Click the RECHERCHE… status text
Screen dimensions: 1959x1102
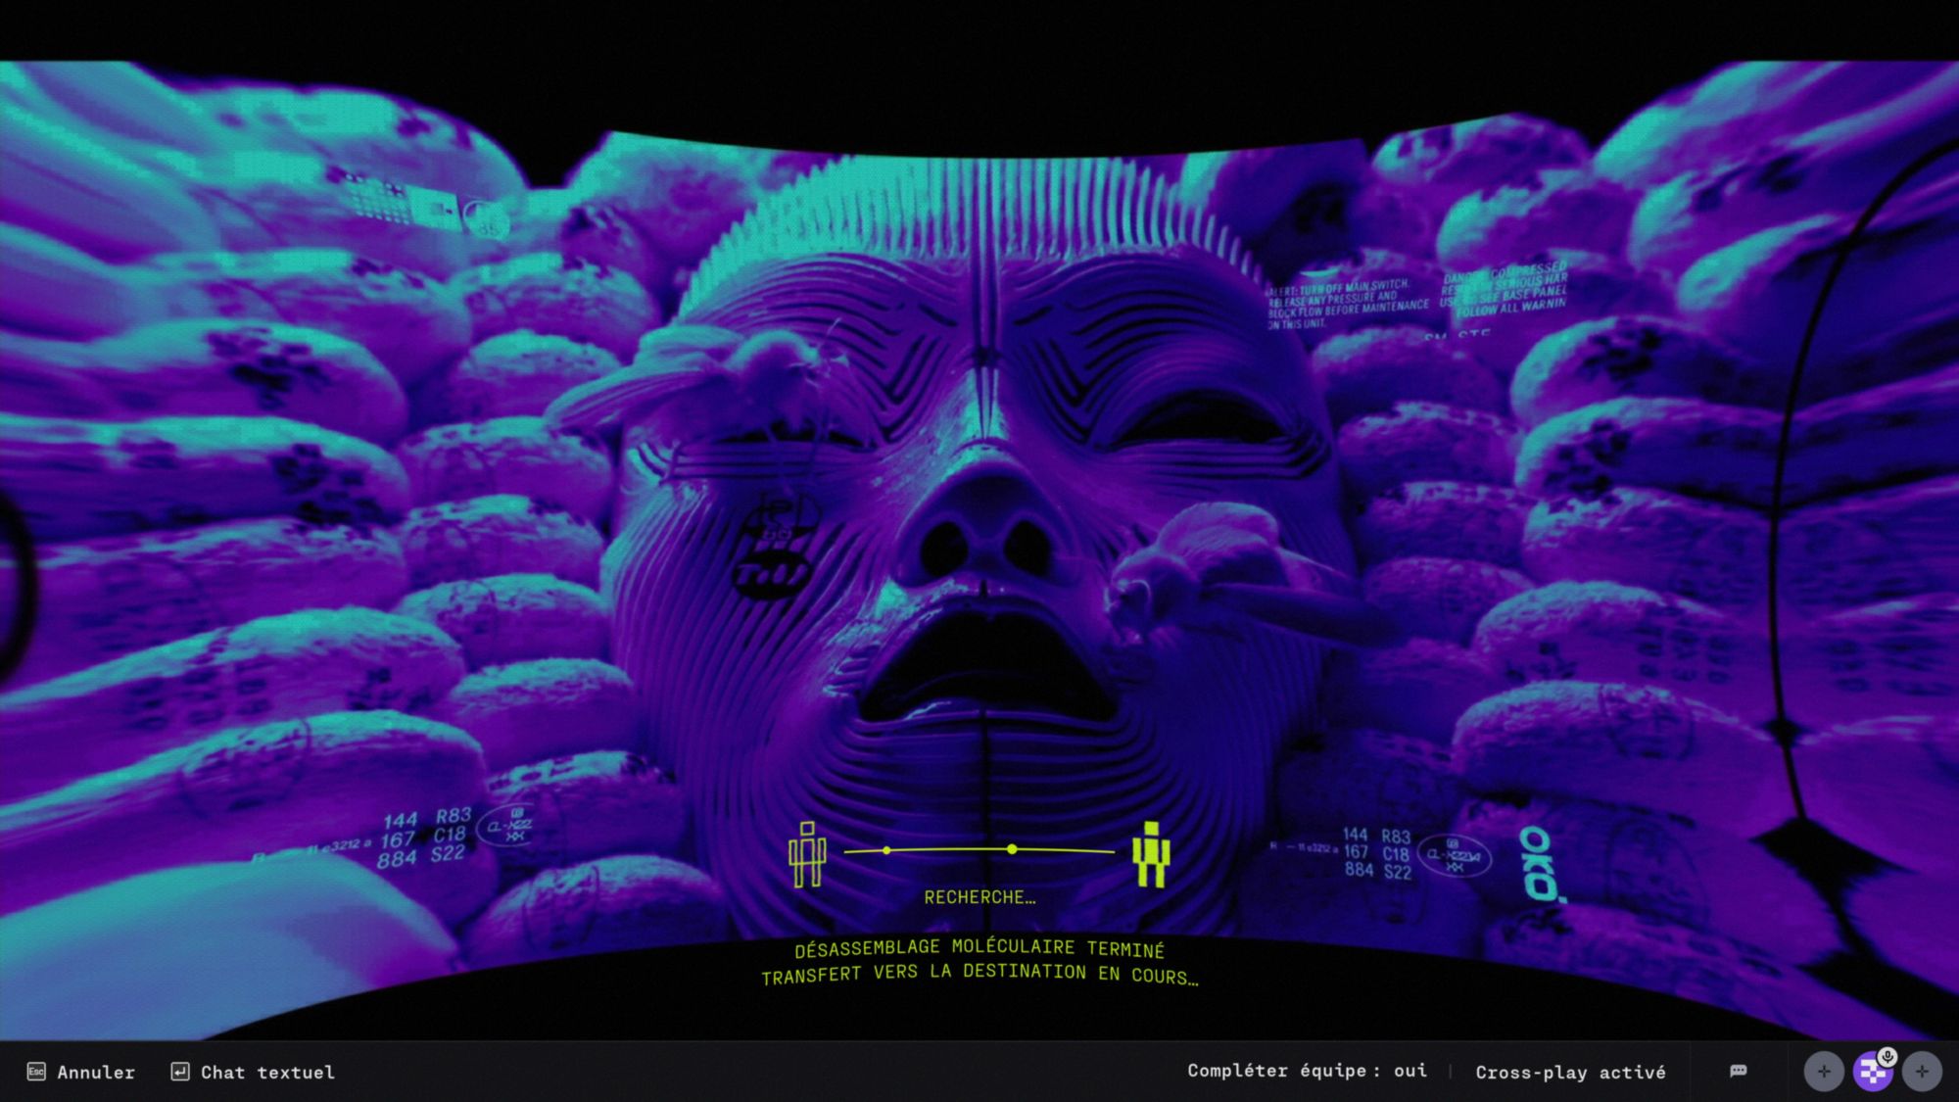click(979, 897)
